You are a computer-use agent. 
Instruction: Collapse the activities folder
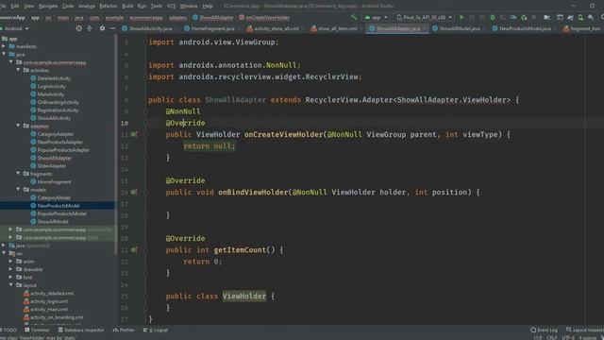[x=18, y=70]
